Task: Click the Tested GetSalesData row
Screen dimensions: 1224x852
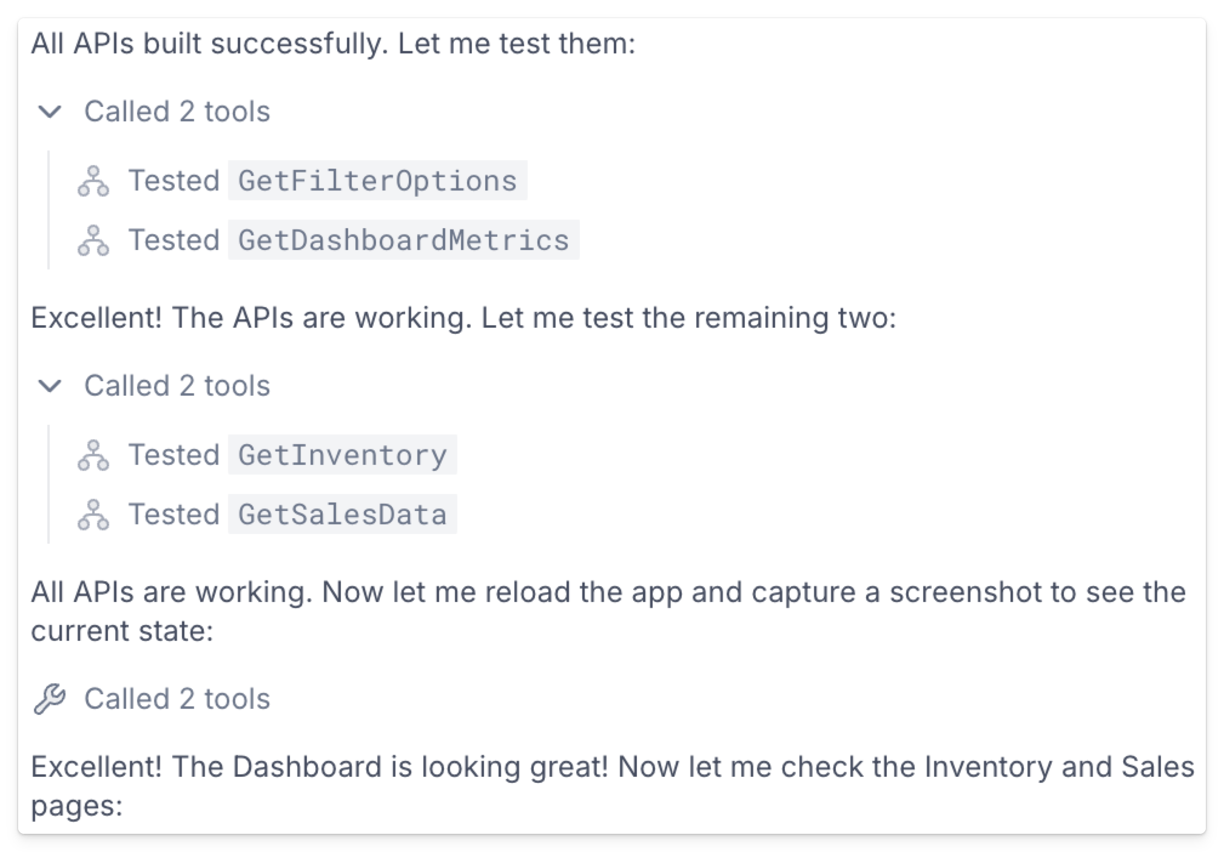Action: [273, 515]
